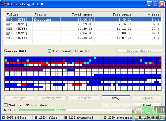Click the UltraDefrag title bar icon
This screenshot has width=166, height=121.
tap(3, 4)
